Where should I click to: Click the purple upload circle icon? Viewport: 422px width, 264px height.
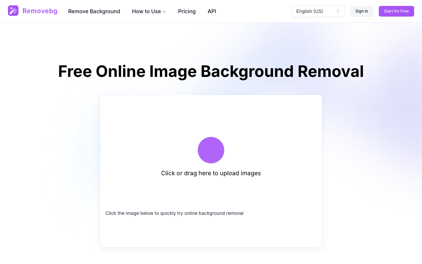tap(211, 150)
